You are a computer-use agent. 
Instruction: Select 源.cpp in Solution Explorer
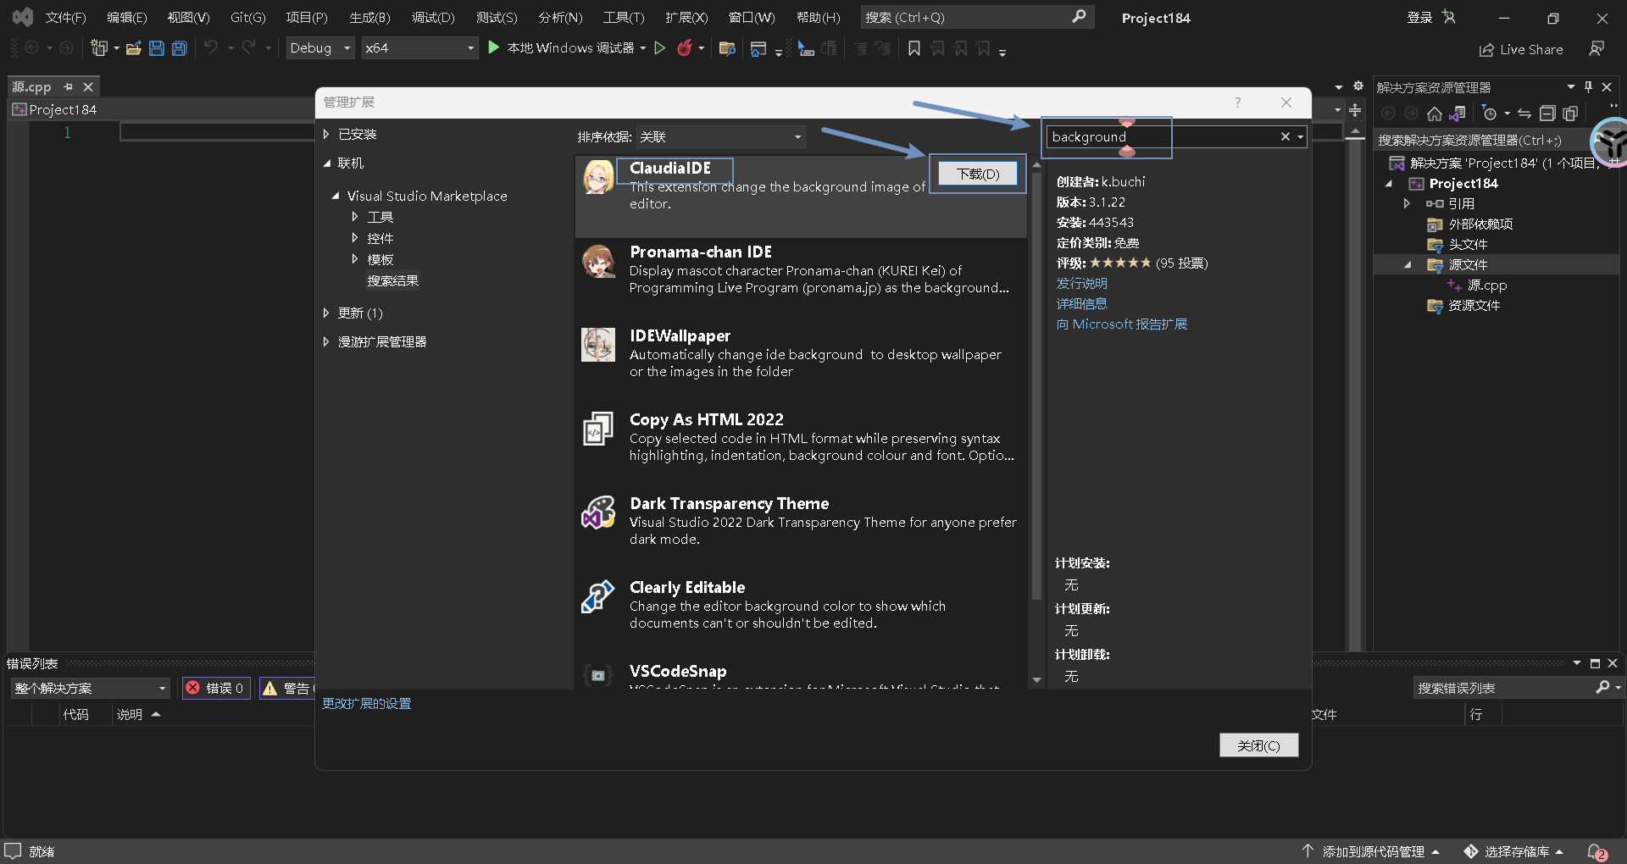(x=1487, y=285)
